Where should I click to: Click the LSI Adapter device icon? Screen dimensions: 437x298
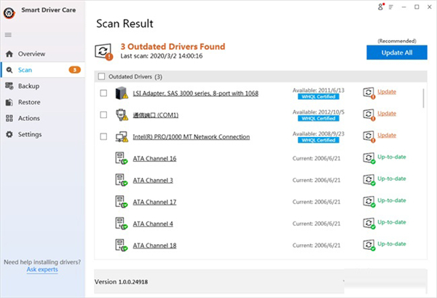click(122, 93)
